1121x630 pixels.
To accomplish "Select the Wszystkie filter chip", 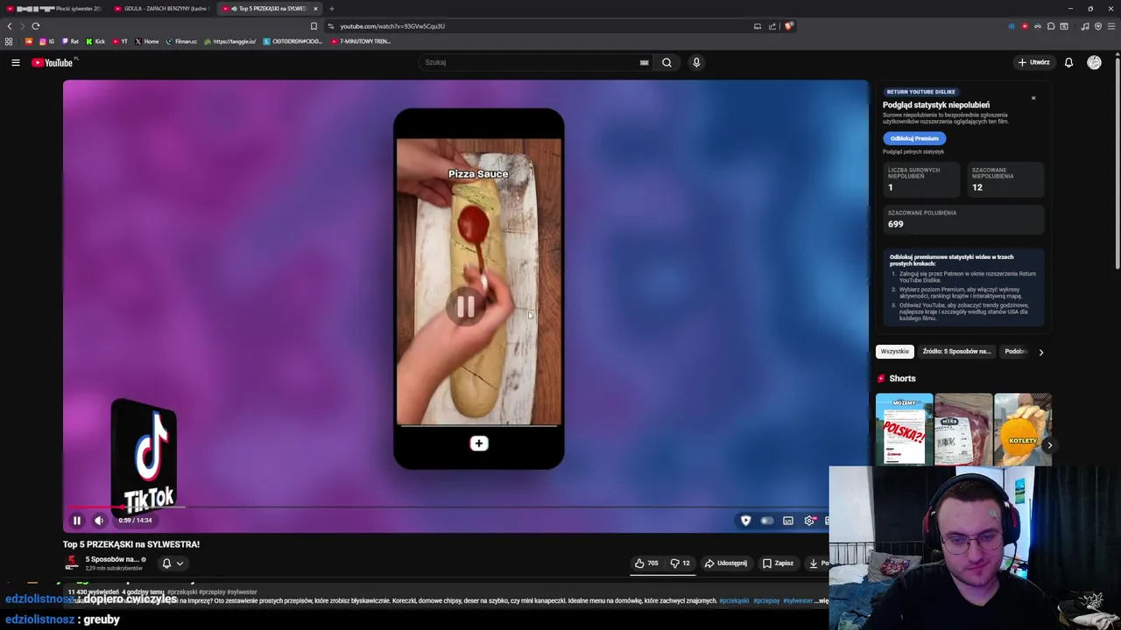I will click(895, 352).
